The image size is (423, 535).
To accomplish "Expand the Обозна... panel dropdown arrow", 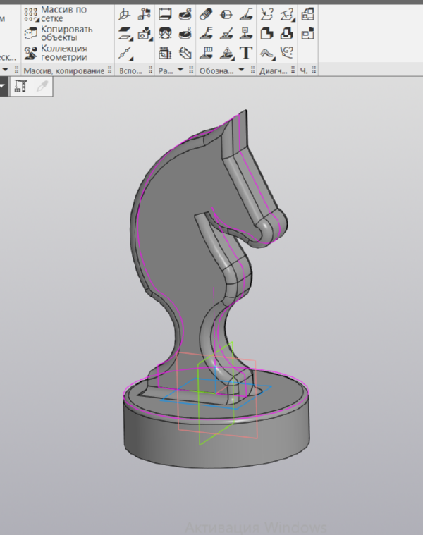I will (241, 70).
